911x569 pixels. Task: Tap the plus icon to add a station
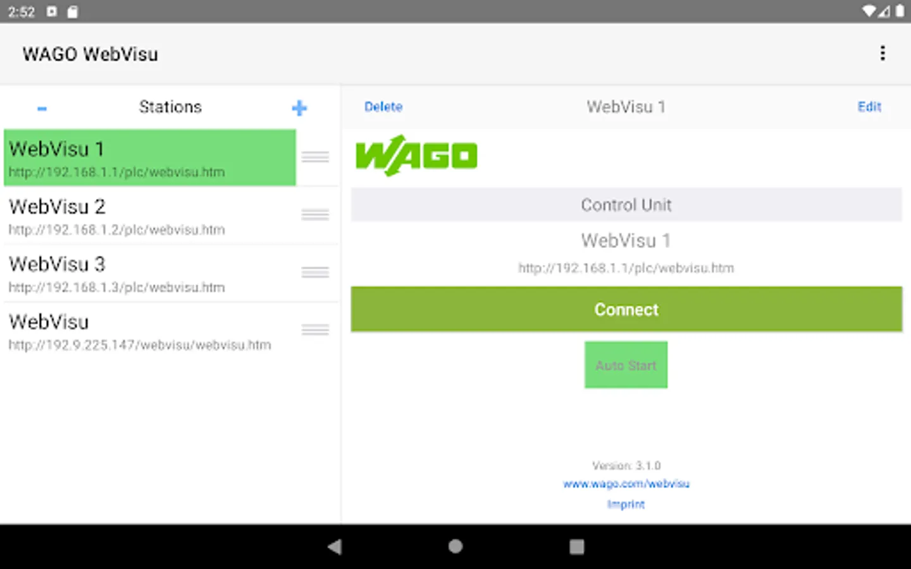point(299,108)
